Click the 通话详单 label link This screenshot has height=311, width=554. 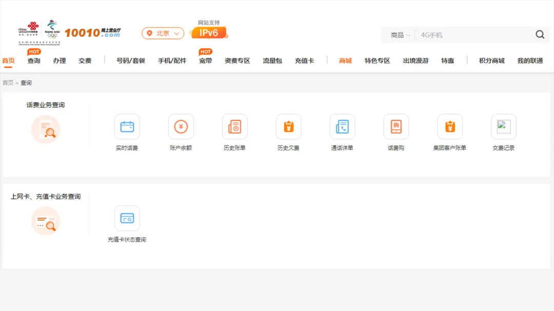[342, 148]
